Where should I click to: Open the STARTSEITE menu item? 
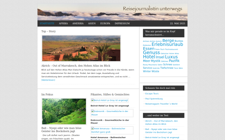click(47, 24)
